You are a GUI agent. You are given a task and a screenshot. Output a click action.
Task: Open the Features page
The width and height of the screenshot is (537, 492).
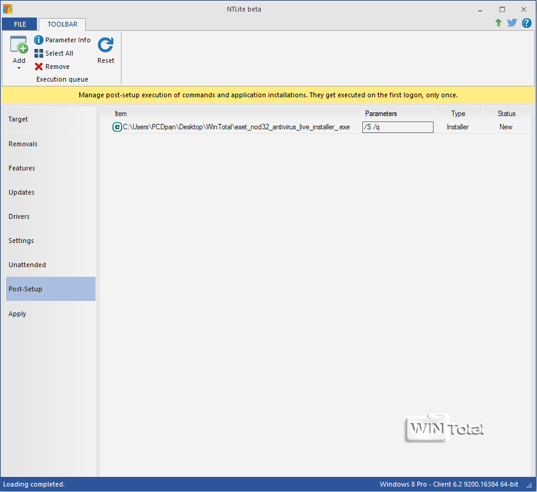(x=51, y=168)
